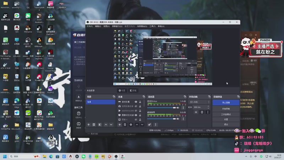Remove the transition with the trash icon
The height and width of the screenshot is (160, 284).
202,112
